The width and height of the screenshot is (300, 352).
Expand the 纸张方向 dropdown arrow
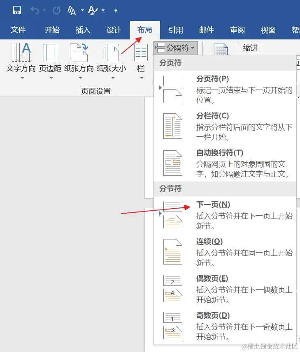point(80,78)
